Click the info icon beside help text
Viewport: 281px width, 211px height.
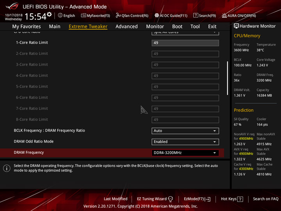coord(7,168)
